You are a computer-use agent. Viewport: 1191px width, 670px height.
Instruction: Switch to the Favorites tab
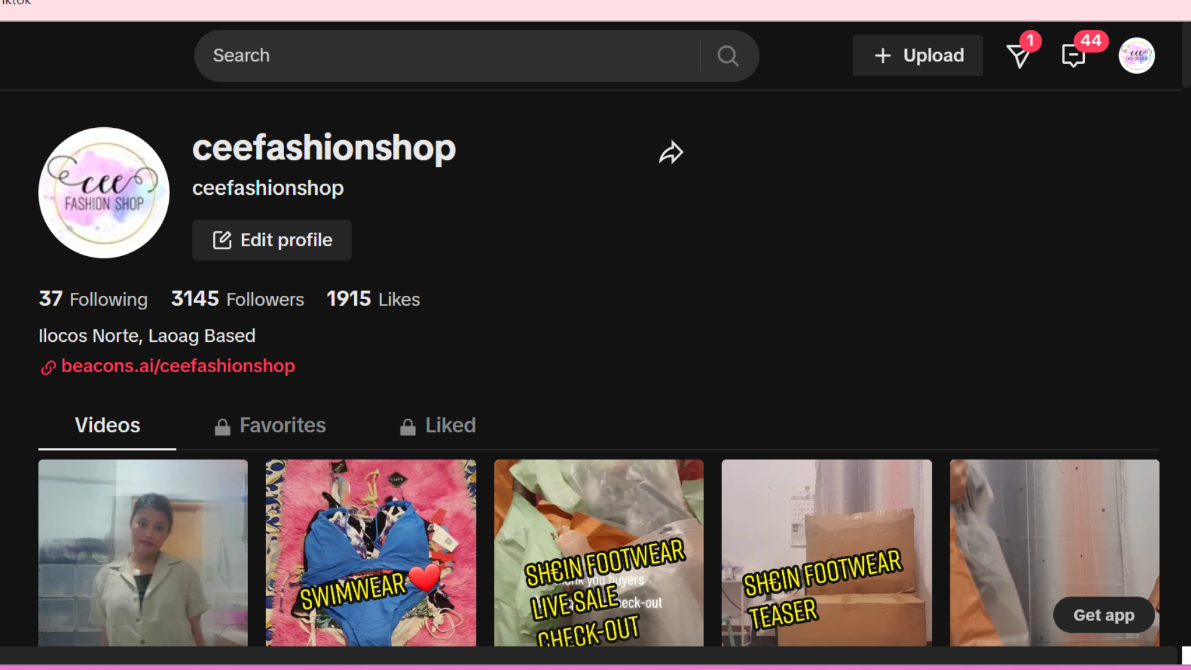[x=282, y=426]
